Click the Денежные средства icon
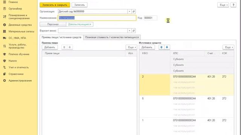The width and height of the screenshot is (241, 135). 5,25
